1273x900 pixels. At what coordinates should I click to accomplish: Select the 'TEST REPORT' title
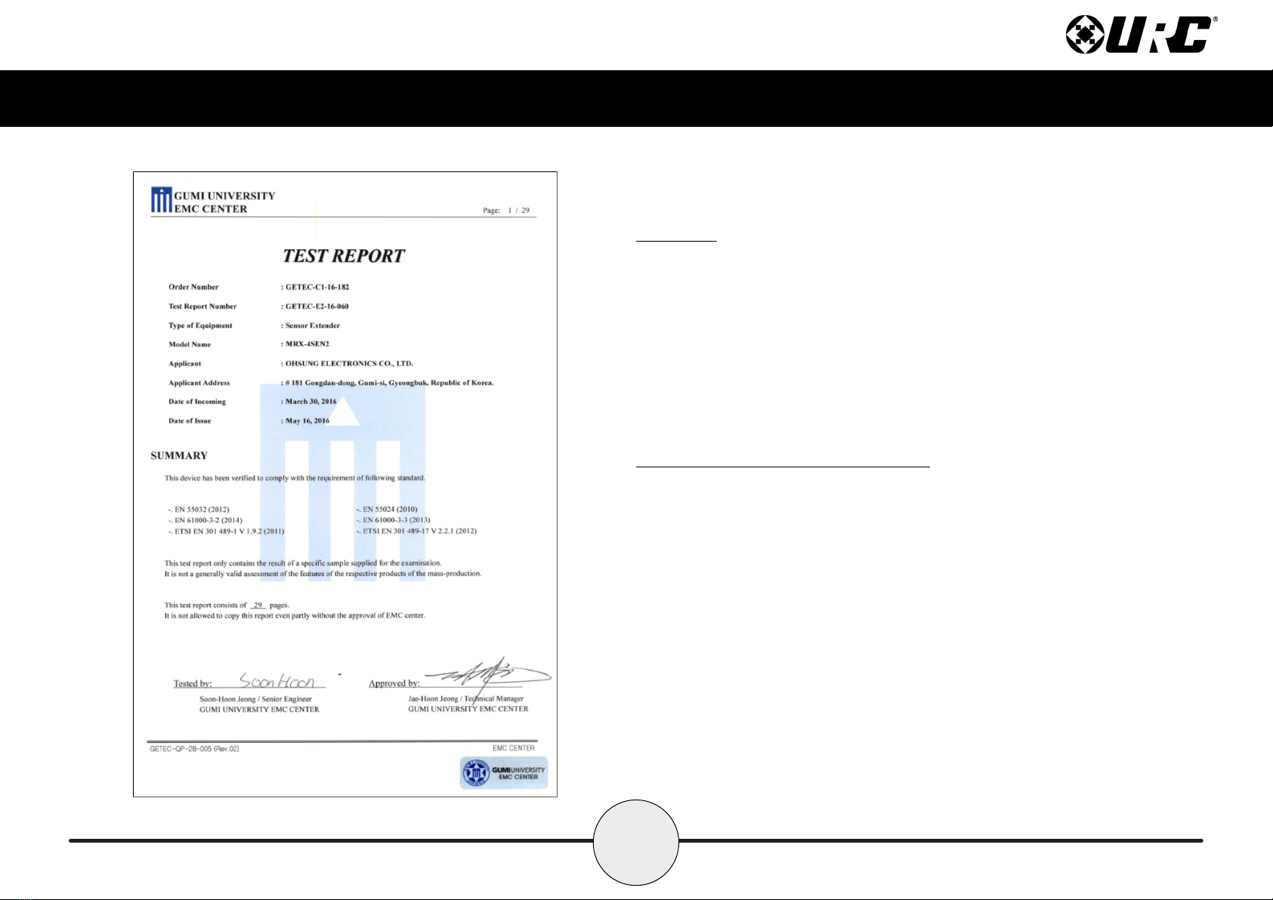point(344,256)
